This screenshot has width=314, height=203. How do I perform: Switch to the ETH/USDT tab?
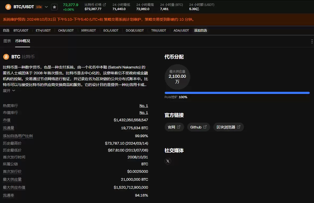[43, 30]
